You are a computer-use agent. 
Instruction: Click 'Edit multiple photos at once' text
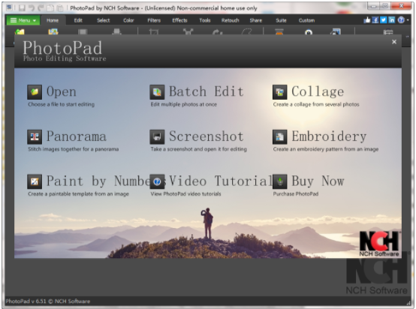183,104
